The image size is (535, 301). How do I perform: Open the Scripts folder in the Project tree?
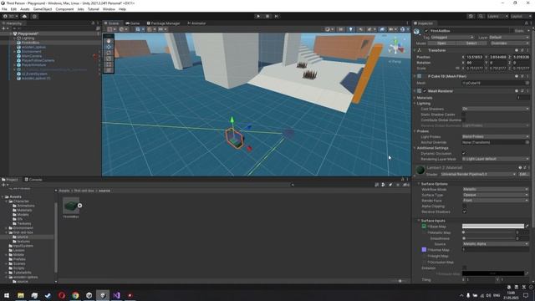18,268
